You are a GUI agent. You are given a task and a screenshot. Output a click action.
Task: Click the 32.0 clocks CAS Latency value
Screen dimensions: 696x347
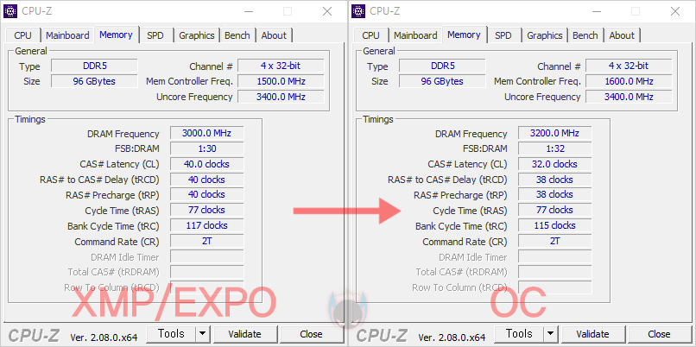point(555,164)
